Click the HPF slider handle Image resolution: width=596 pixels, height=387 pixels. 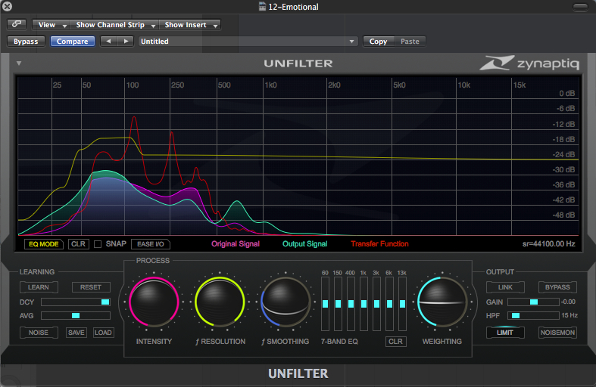516,315
